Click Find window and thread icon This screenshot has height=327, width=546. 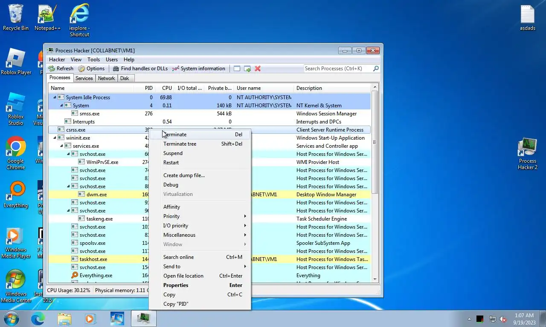247,69
